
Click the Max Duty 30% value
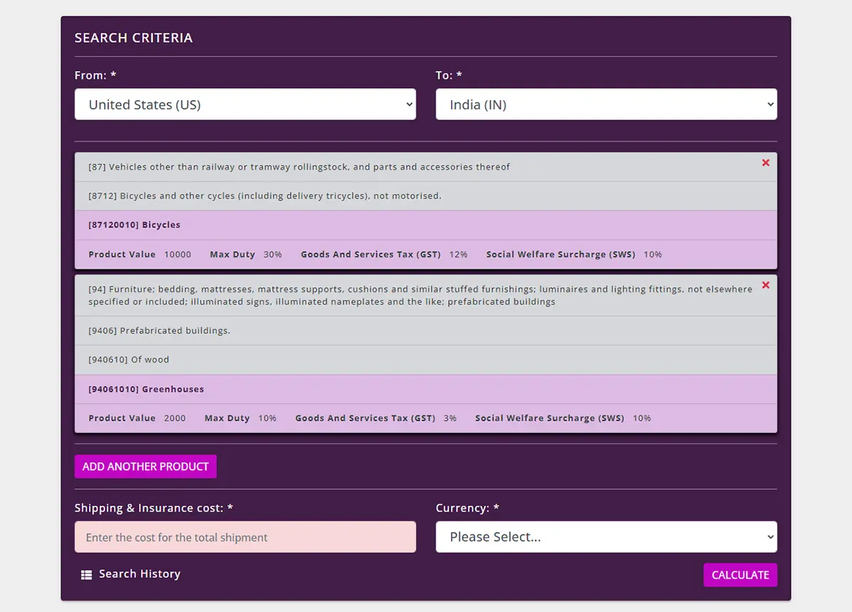coord(273,254)
